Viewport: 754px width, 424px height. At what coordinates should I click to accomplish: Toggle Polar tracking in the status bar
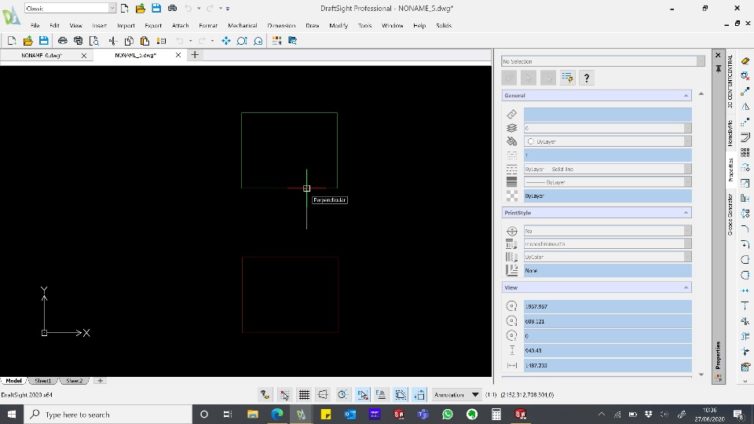point(342,394)
